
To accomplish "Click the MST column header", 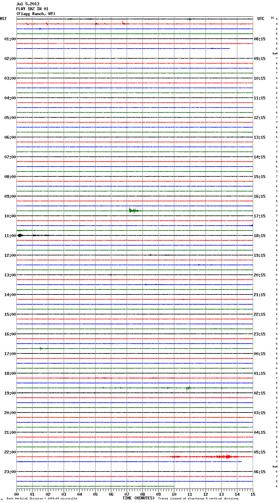I will [3, 19].
